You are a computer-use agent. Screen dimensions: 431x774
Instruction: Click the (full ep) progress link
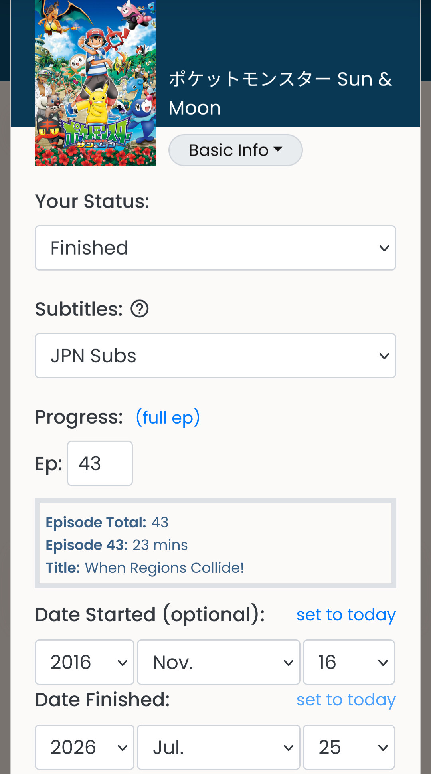(x=168, y=418)
